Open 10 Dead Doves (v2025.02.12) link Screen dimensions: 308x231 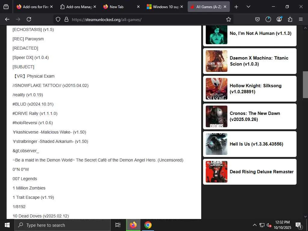coord(41,216)
